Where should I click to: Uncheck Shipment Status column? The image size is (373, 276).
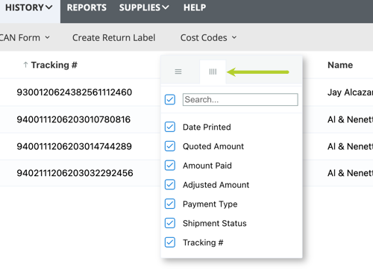coord(170,223)
